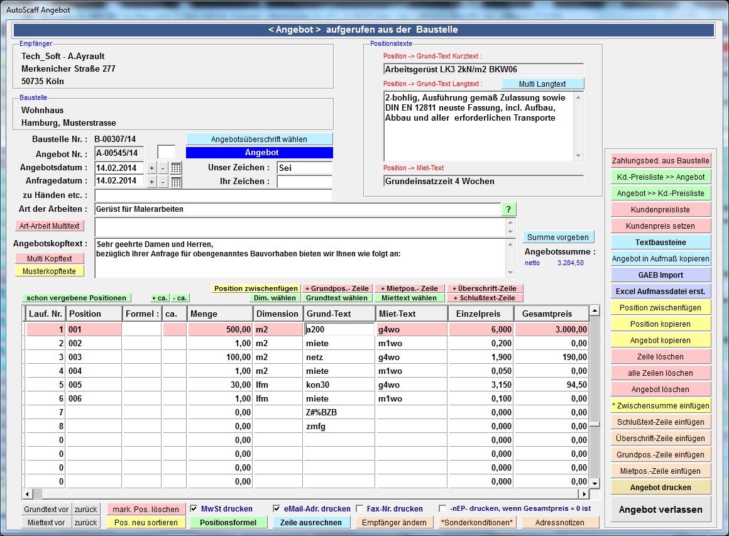
Task: Open the Dim. wählen selector
Action: pyautogui.click(x=275, y=298)
